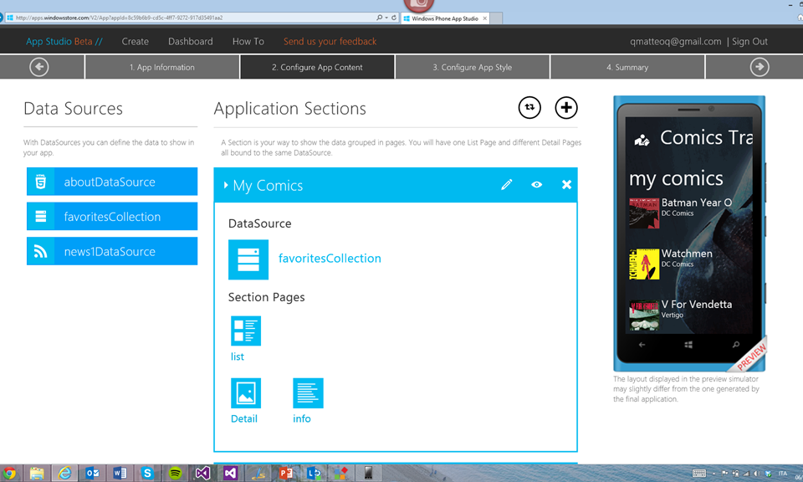Jump to the 4. Summary step
This screenshot has width=803, height=482.
pos(627,67)
